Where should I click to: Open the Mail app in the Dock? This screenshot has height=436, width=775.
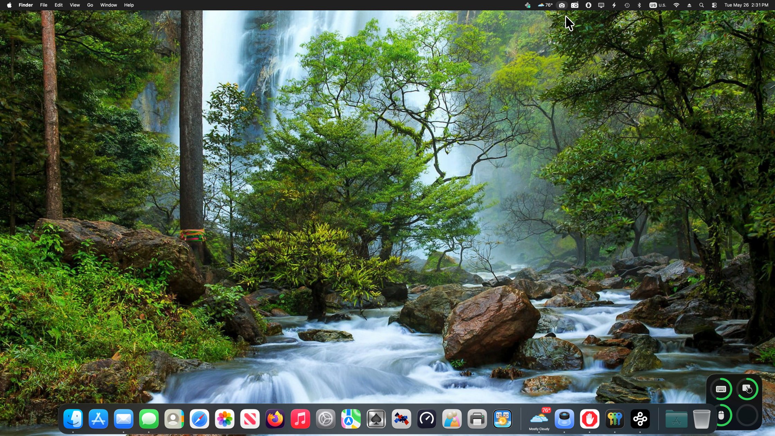point(124,419)
